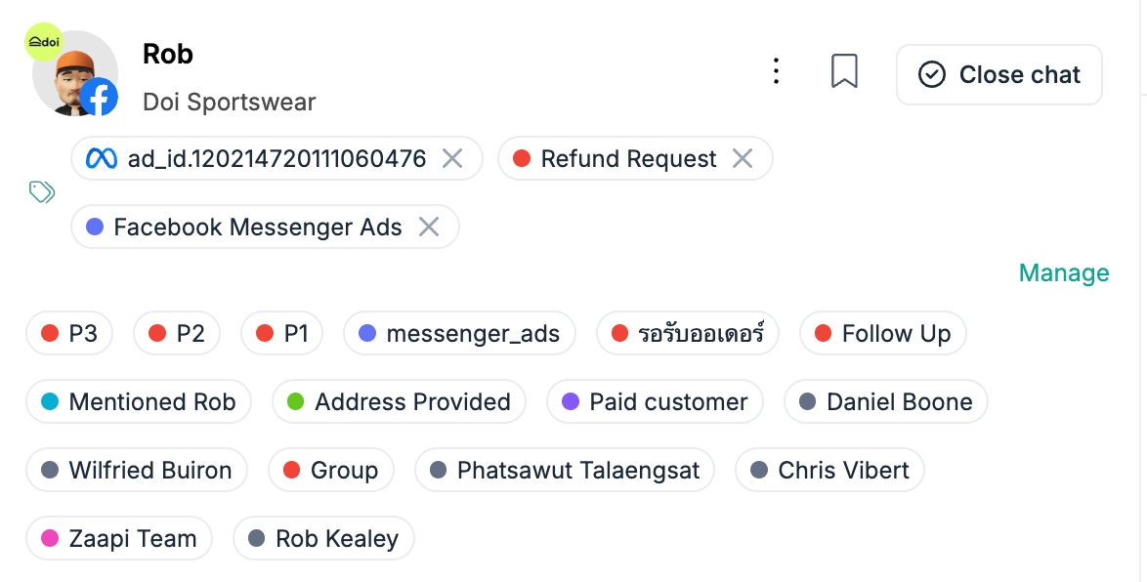Remove the Refund Request tag

[743, 158]
